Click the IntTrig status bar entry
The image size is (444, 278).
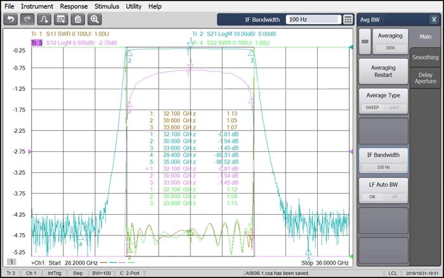tap(55, 273)
